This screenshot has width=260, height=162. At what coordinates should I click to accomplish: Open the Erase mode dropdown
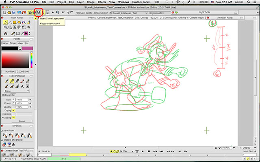(17, 91)
